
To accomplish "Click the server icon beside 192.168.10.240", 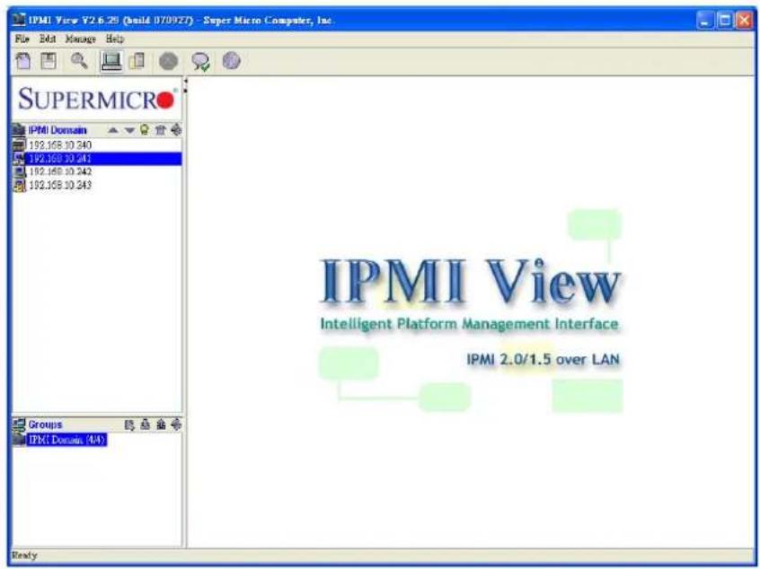I will coord(20,144).
